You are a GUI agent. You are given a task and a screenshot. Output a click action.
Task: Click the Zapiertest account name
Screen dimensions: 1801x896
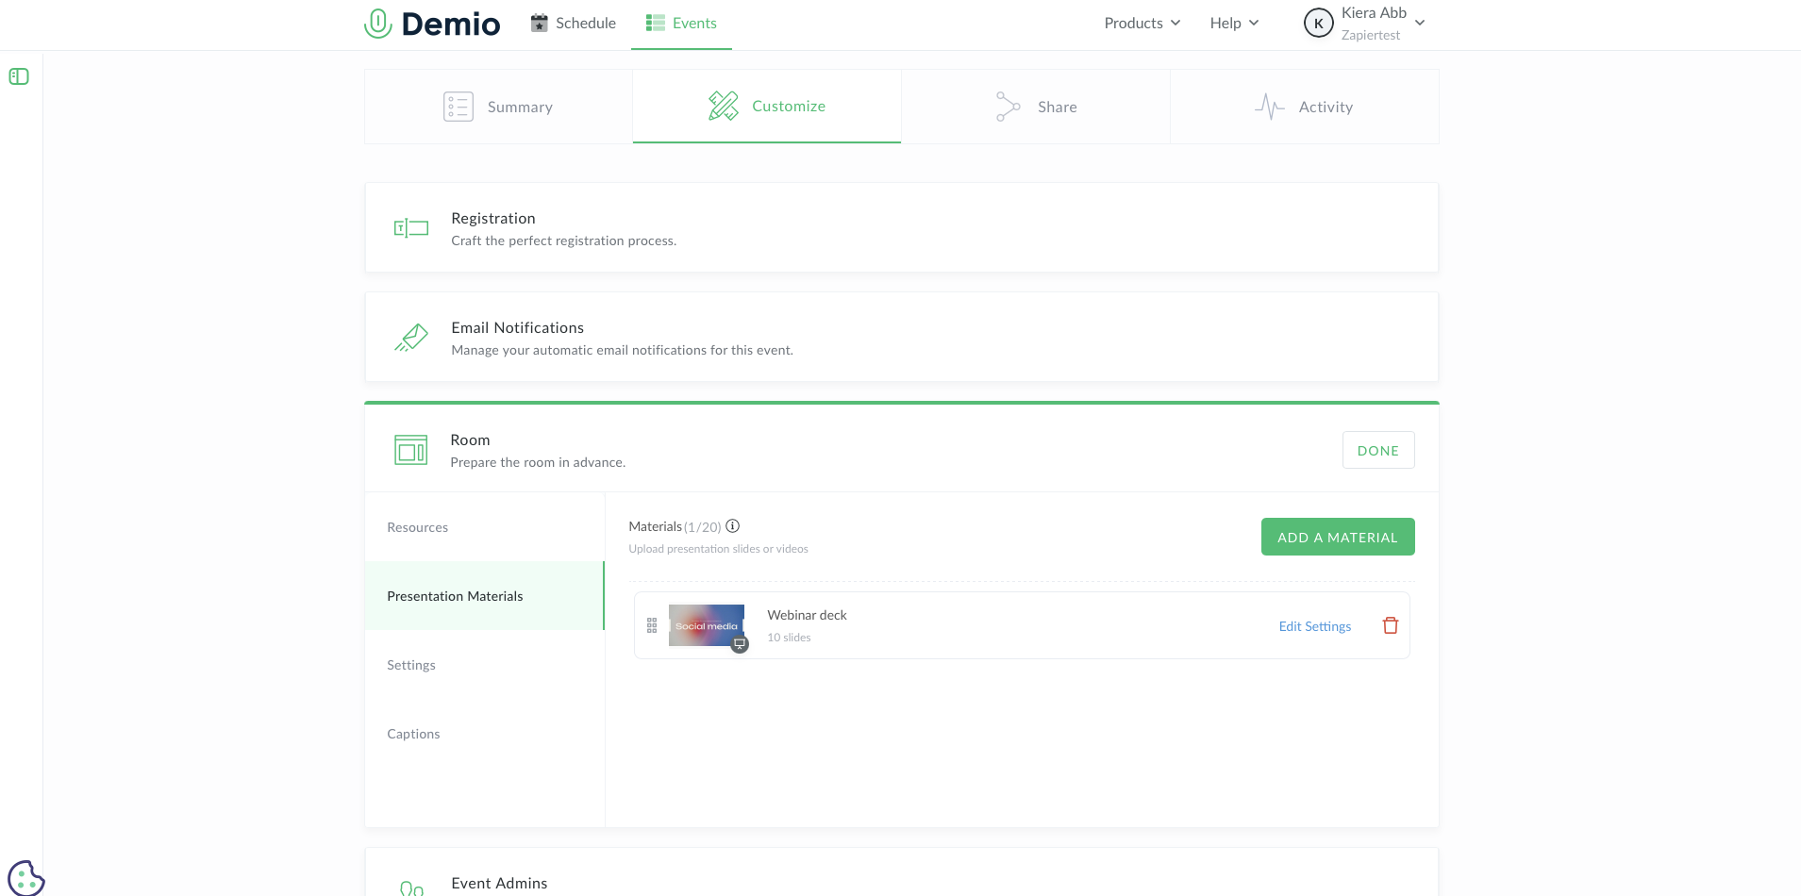(1371, 35)
